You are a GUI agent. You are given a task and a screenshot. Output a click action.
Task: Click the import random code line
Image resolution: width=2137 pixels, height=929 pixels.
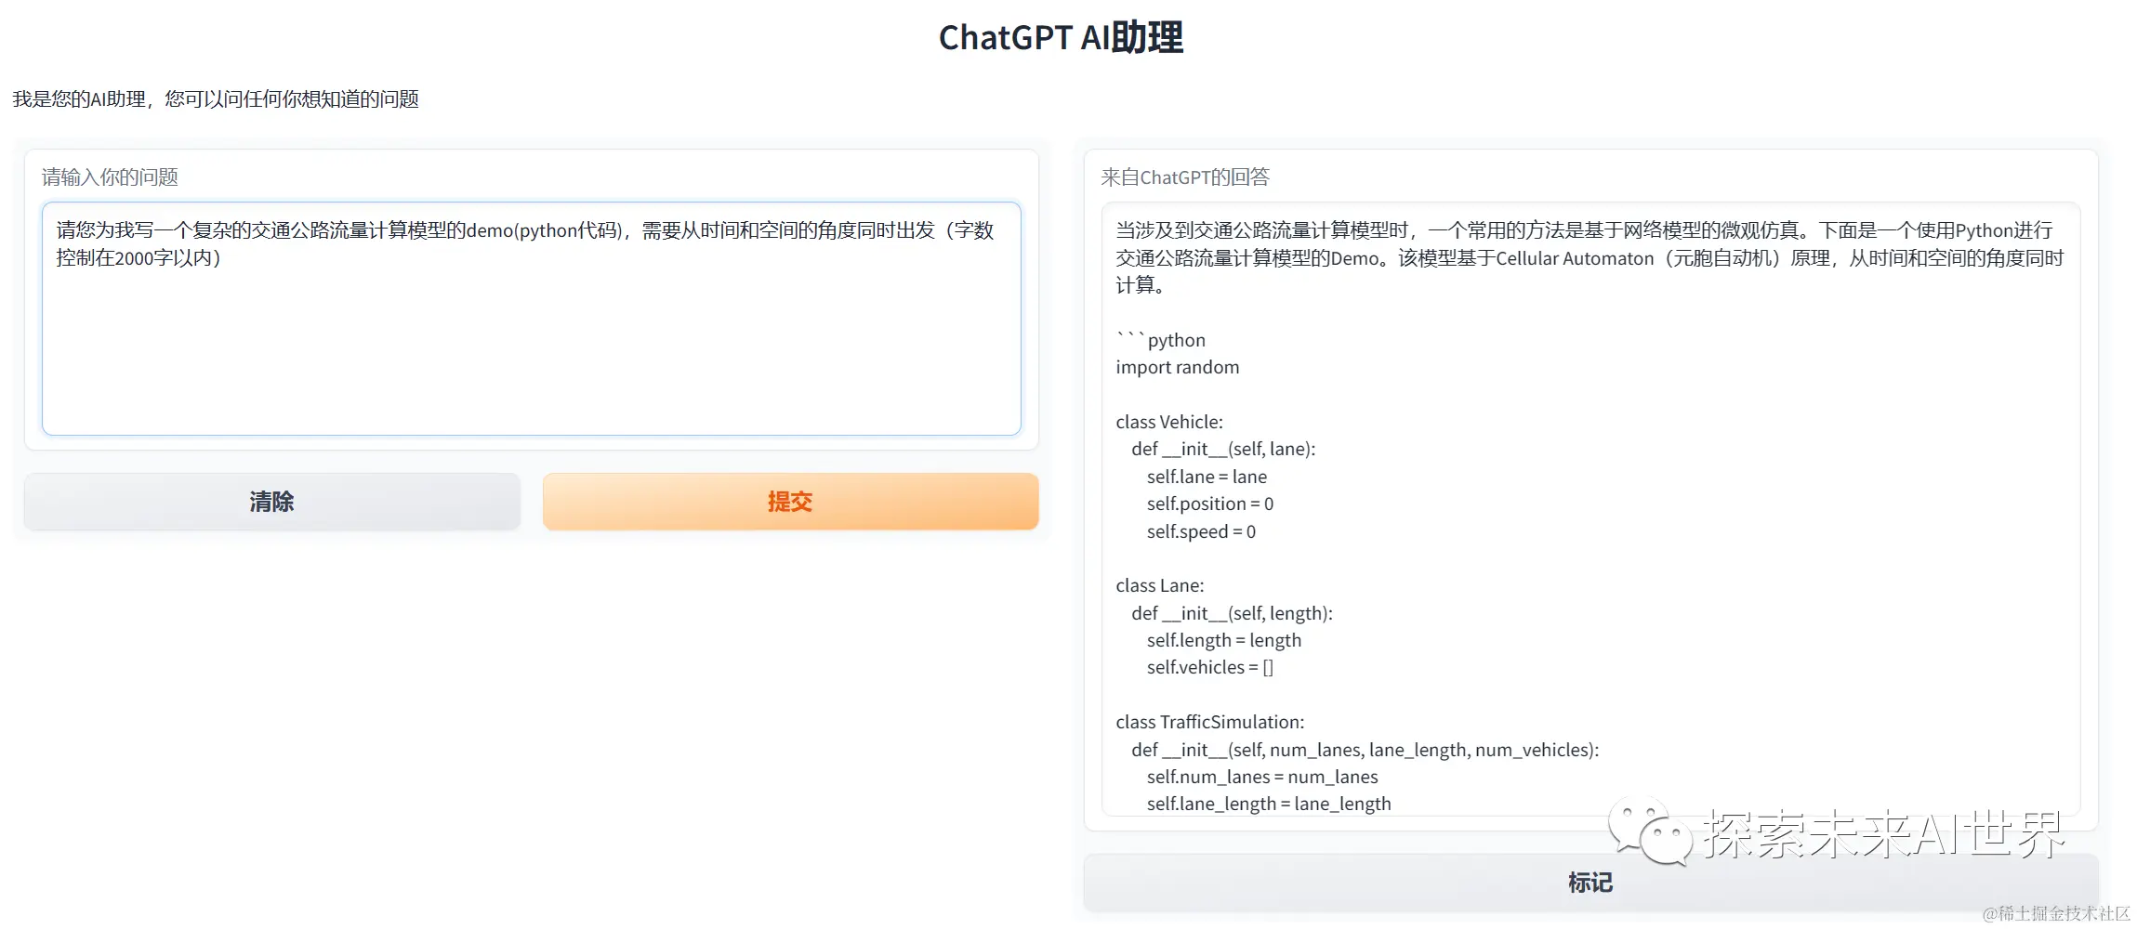(x=1177, y=367)
